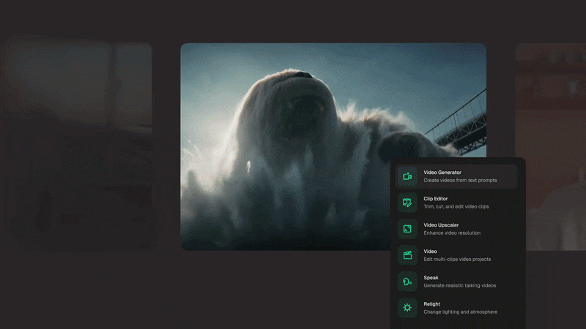Click the blurred right preview card
This screenshot has width=586, height=329.
pos(551,147)
